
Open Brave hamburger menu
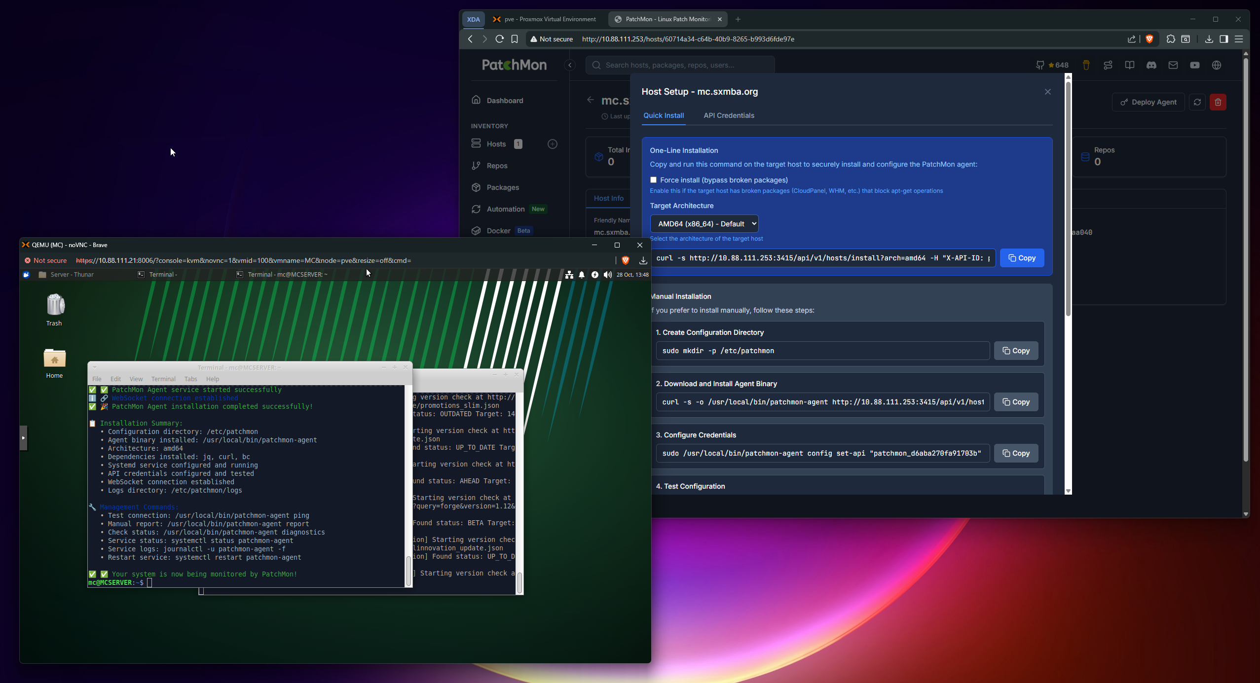[x=1239, y=39]
